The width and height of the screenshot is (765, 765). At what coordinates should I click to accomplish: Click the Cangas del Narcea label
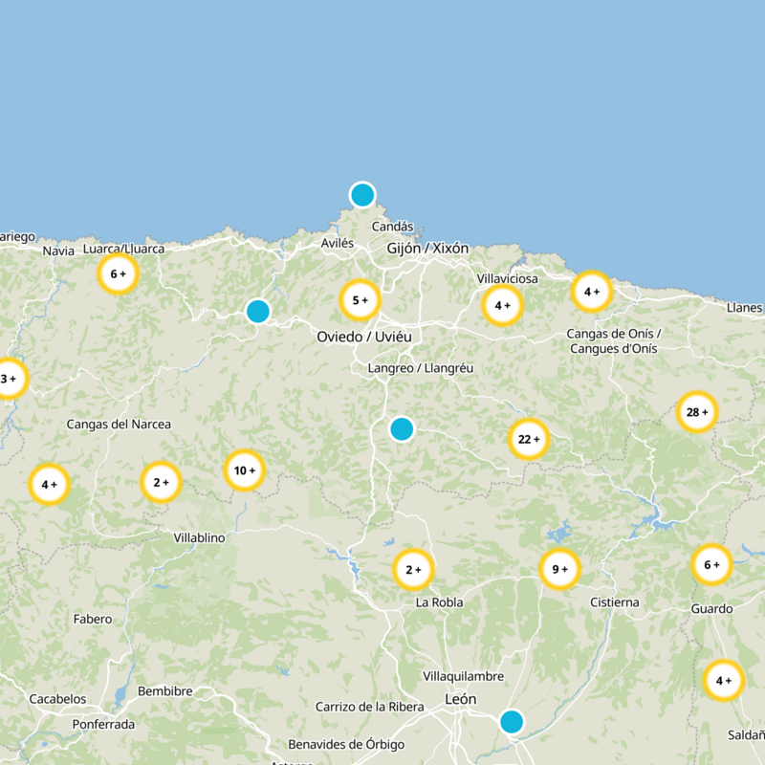coord(119,425)
